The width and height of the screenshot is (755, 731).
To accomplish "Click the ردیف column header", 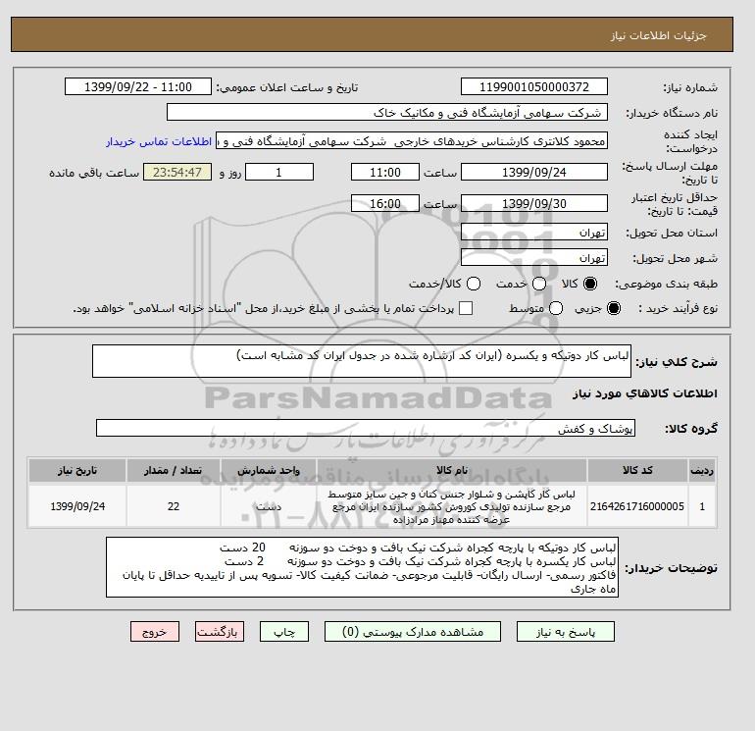I will [702, 470].
